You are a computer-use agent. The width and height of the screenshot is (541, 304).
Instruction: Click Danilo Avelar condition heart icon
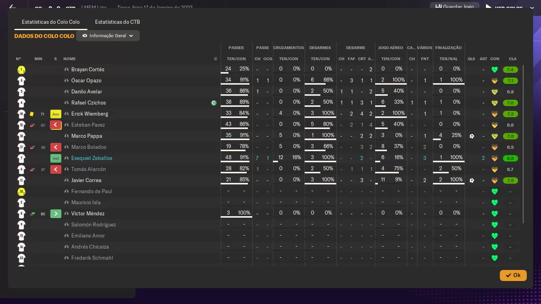(494, 92)
